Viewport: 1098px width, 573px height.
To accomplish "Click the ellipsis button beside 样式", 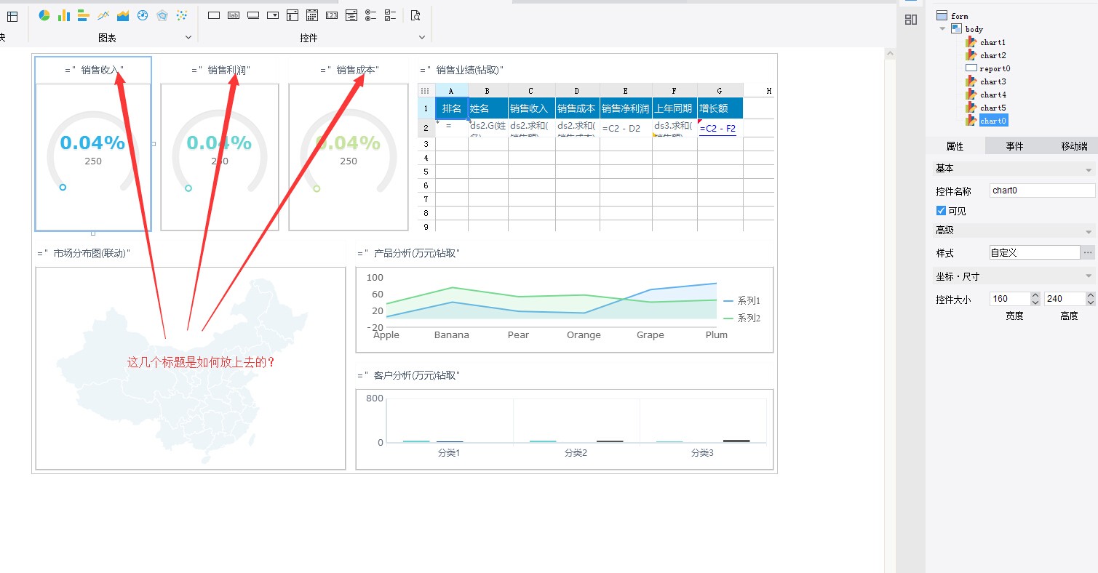I will (x=1088, y=252).
